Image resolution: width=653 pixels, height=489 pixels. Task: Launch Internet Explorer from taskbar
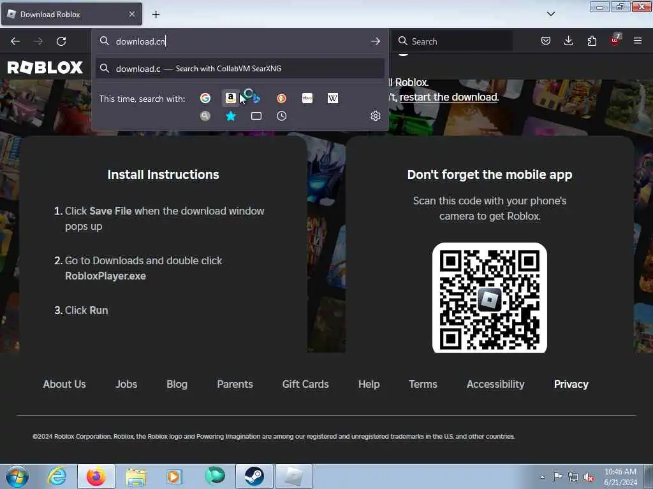pyautogui.click(x=57, y=476)
